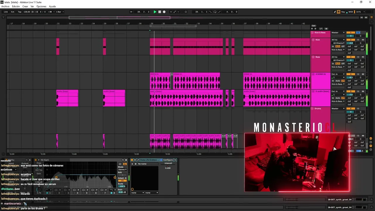Toggle the MIDI map mode button
This screenshot has width=375, height=211.
351,12
